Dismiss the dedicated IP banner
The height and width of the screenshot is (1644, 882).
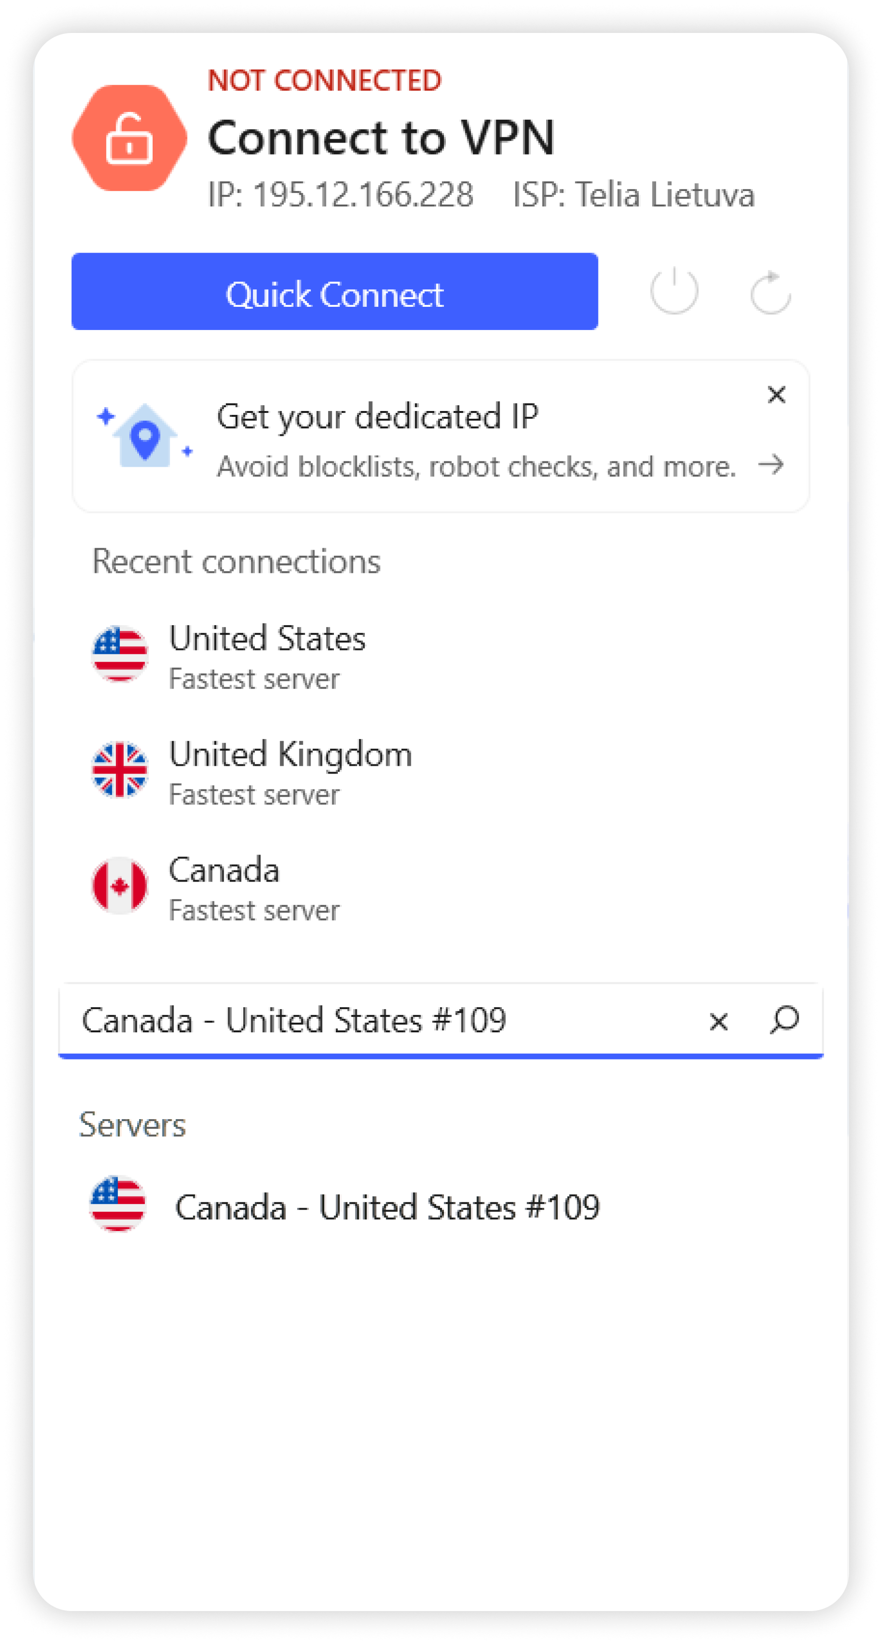[776, 395]
